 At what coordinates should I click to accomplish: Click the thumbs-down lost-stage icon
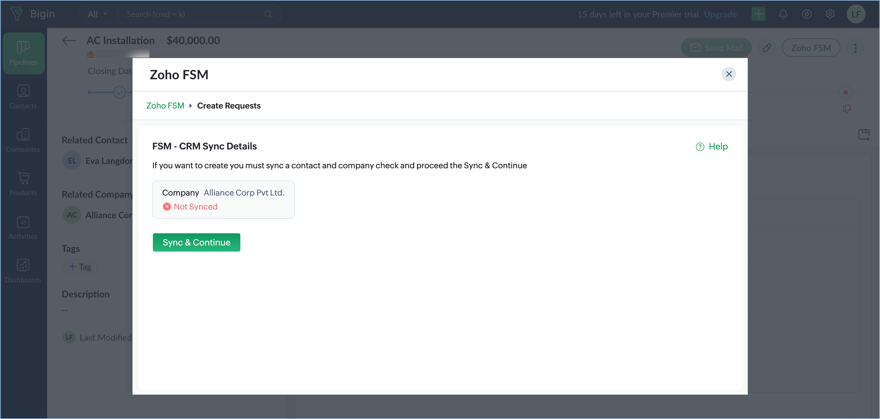point(847,109)
